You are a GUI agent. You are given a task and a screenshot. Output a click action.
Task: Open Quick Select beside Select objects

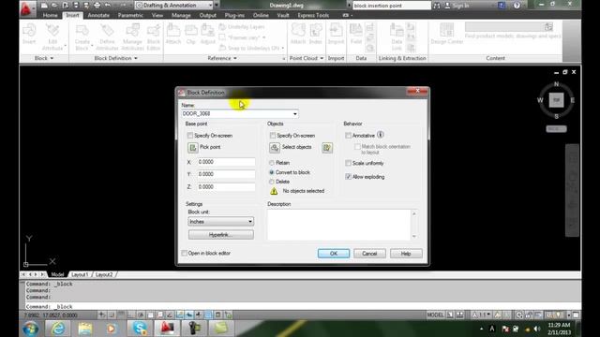[327, 148]
